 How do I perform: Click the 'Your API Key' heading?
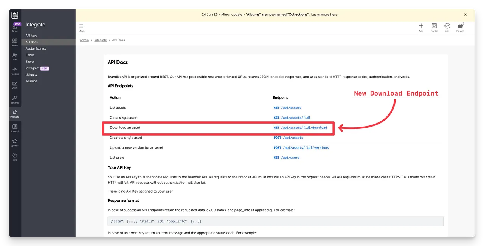pyautogui.click(x=119, y=167)
